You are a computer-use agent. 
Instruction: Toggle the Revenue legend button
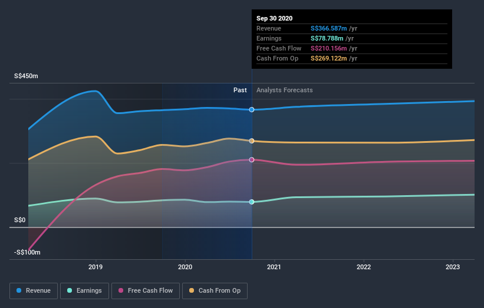click(34, 291)
